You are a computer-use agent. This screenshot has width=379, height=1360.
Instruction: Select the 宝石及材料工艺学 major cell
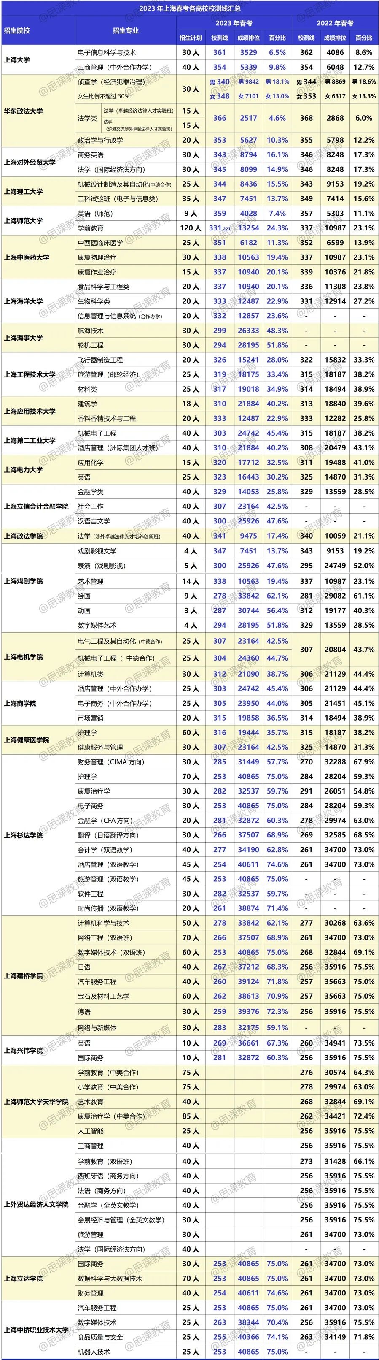pos(103,996)
